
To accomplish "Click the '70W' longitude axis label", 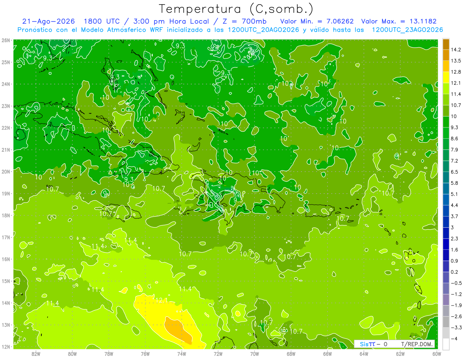I will coord(254,354).
